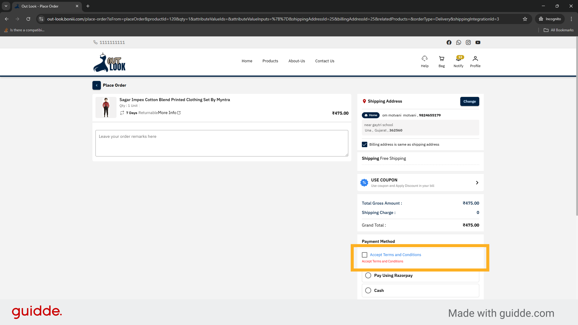This screenshot has height=325, width=578.
Task: Check the Accept Terms and Conditions box
Action: [x=365, y=255]
